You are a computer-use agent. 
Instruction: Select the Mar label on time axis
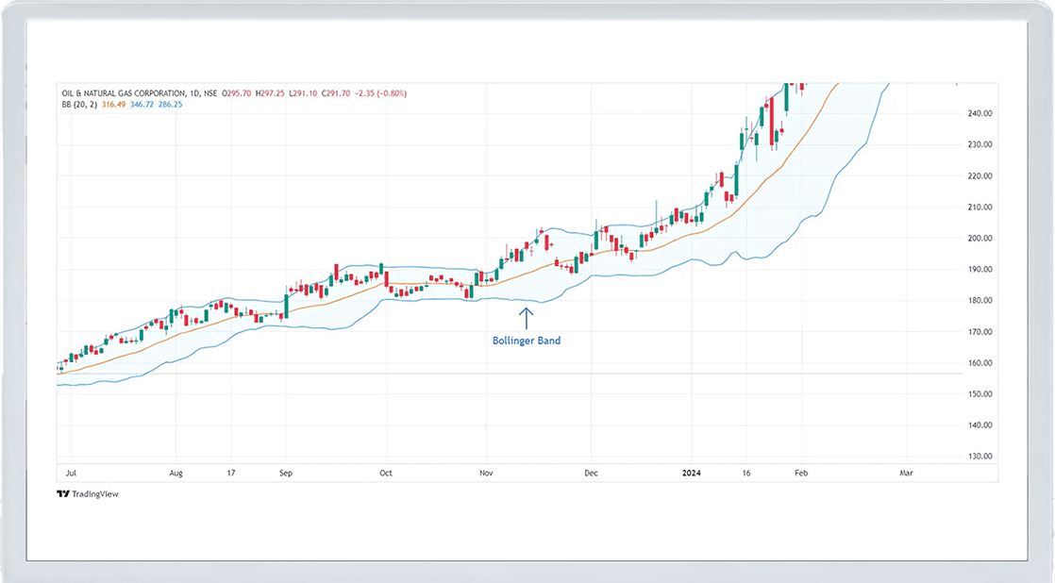[906, 472]
